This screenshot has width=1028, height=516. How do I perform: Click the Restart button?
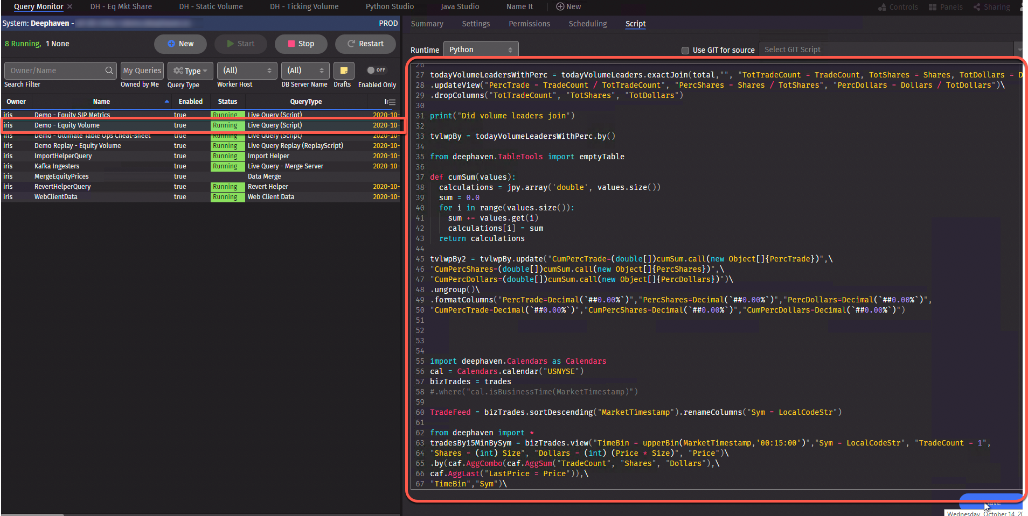[x=365, y=44]
